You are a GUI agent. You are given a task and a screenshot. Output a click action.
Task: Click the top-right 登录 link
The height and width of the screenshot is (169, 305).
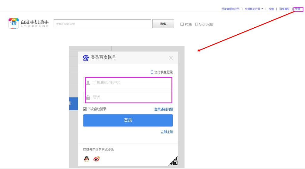pos(298,9)
